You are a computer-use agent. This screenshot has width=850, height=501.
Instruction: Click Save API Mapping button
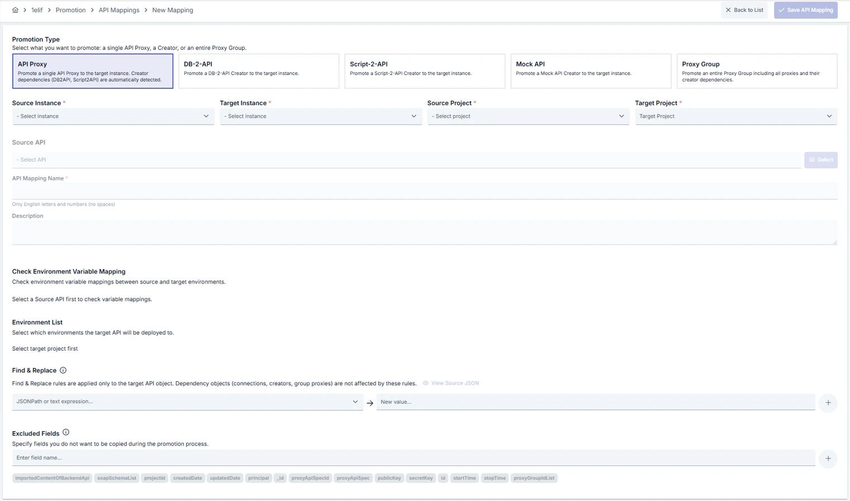coord(805,10)
